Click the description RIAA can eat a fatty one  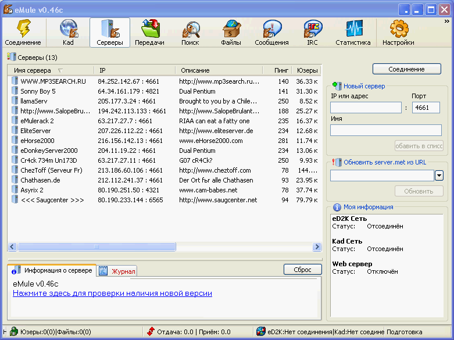pyautogui.click(x=215, y=121)
